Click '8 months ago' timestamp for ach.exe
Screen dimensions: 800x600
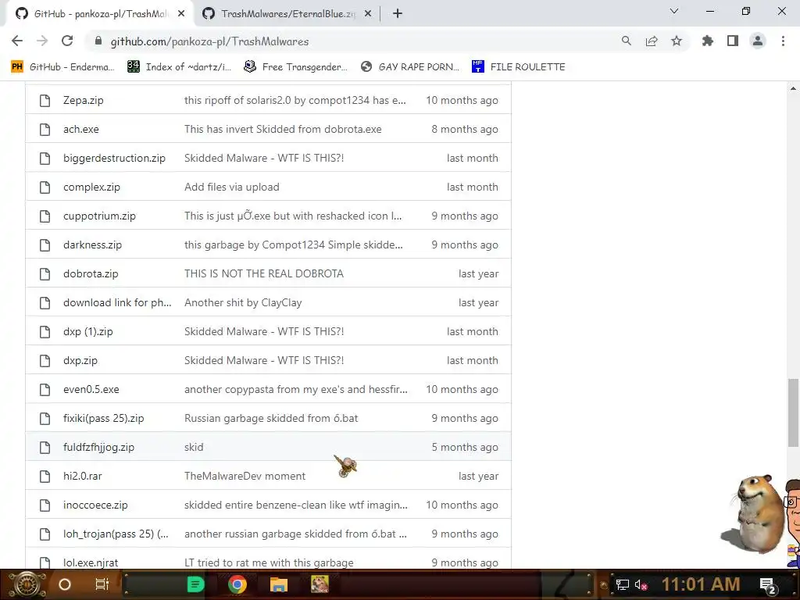pyautogui.click(x=465, y=129)
